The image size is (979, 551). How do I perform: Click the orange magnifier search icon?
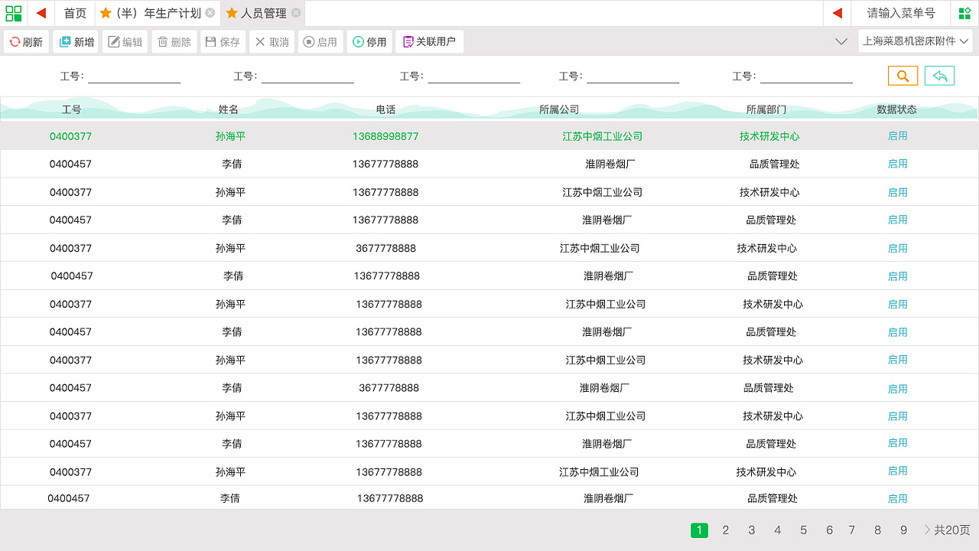(903, 75)
